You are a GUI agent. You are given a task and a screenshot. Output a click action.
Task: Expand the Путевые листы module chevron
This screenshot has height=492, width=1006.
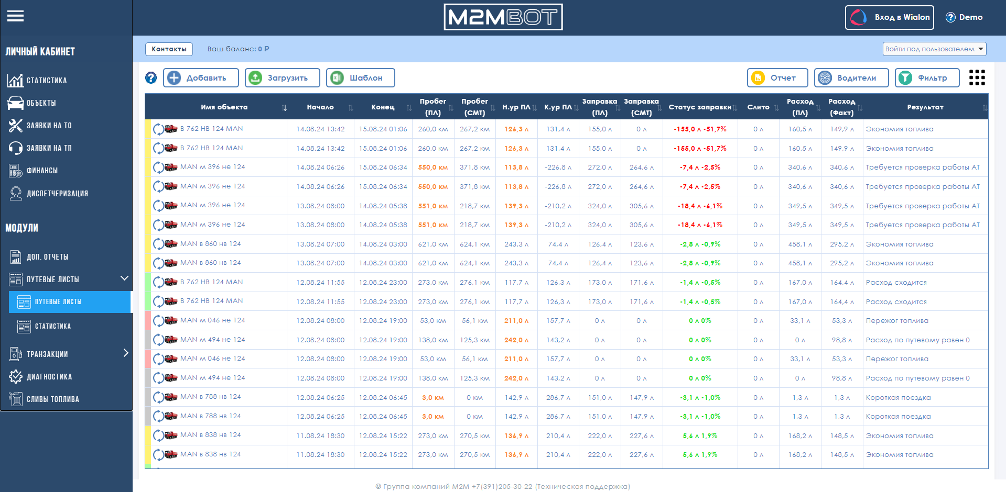point(124,278)
